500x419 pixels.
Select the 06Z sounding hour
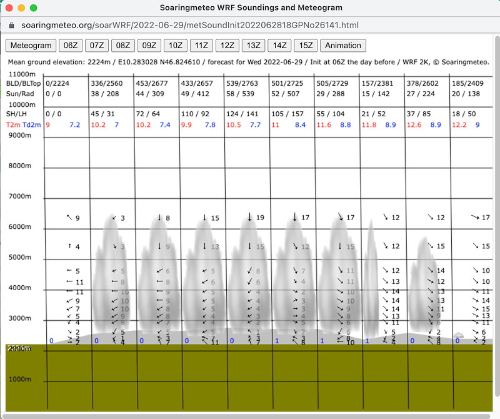(69, 46)
